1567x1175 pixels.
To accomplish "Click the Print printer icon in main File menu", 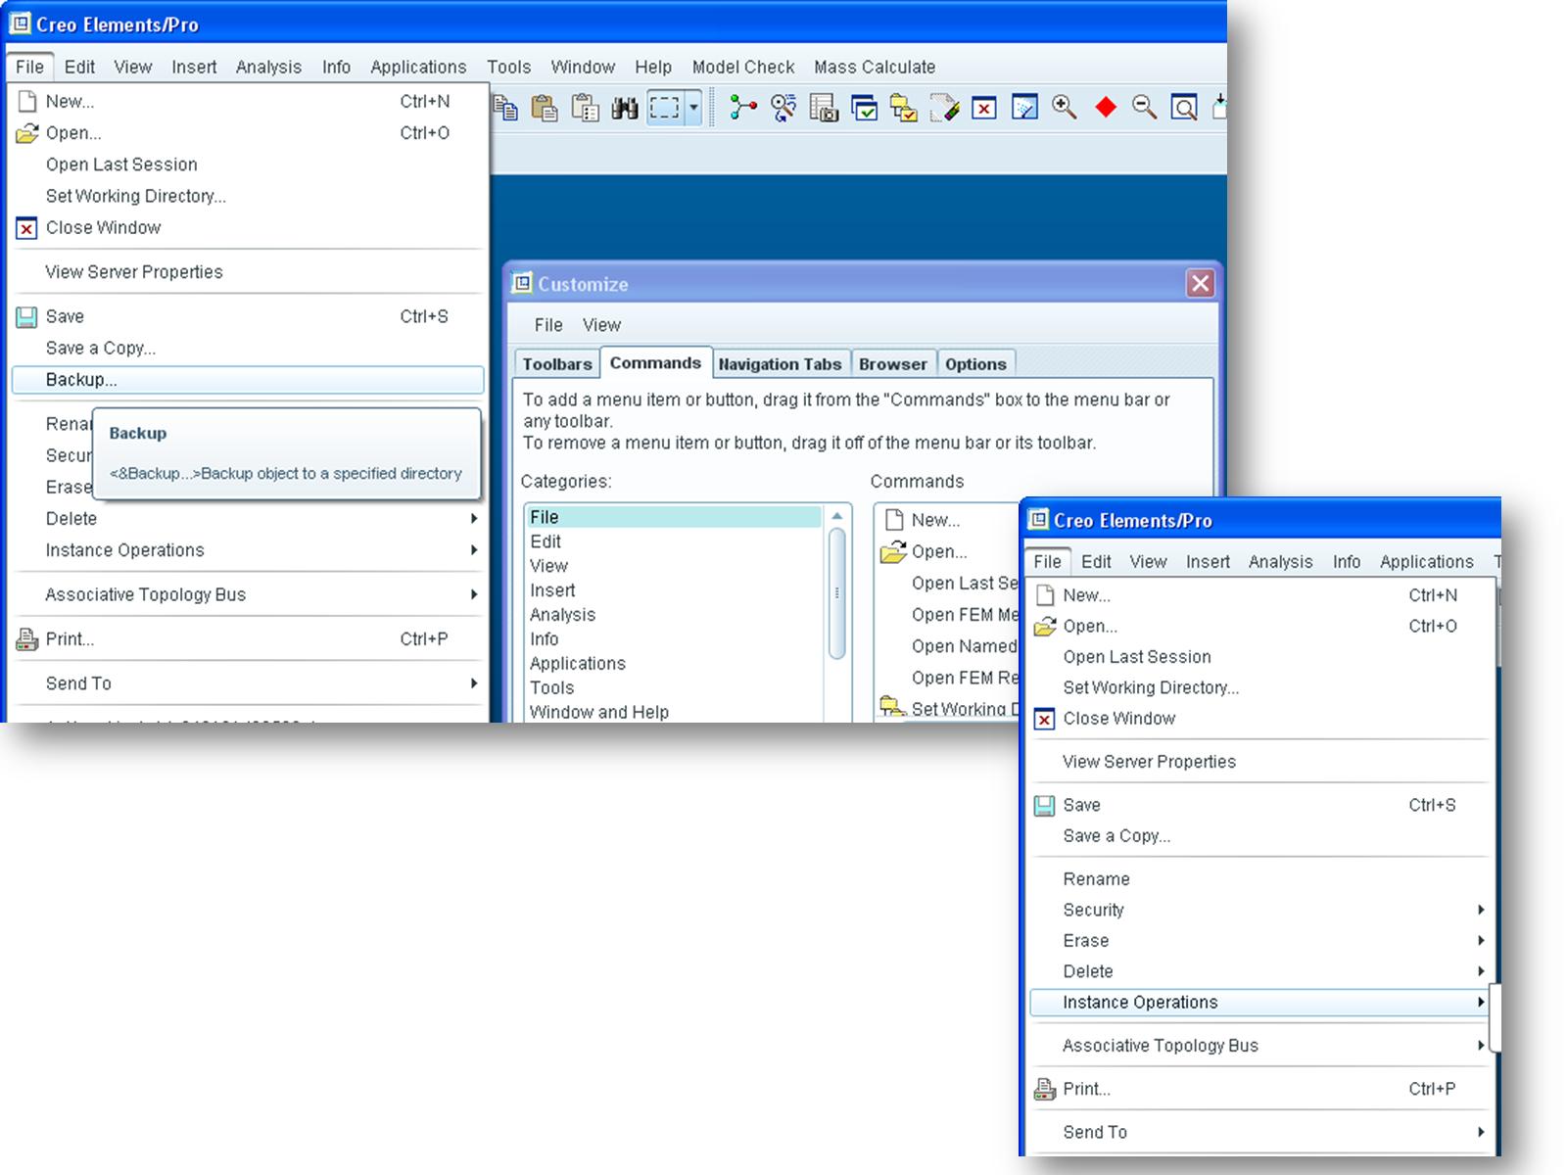I will pyautogui.click(x=27, y=639).
